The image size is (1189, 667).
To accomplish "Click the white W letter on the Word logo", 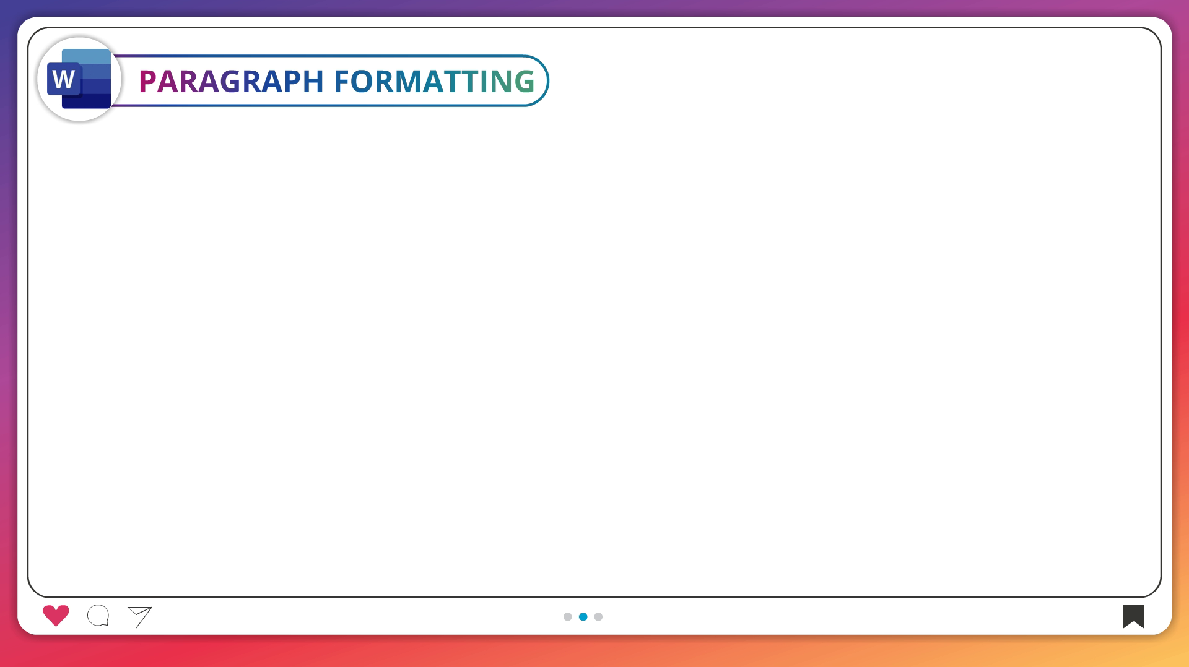I will tap(64, 80).
